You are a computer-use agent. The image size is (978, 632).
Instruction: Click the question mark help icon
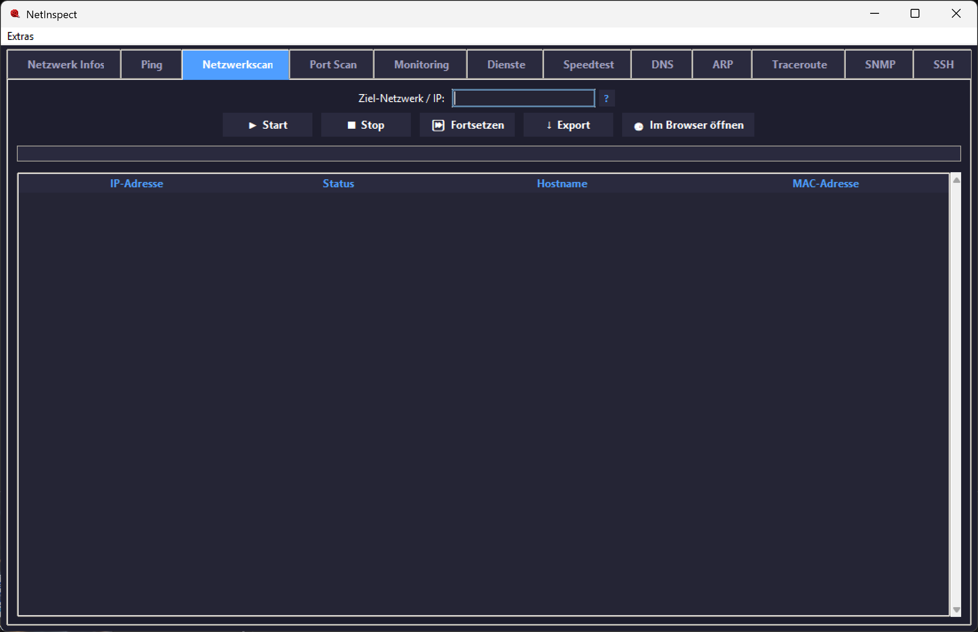click(607, 99)
